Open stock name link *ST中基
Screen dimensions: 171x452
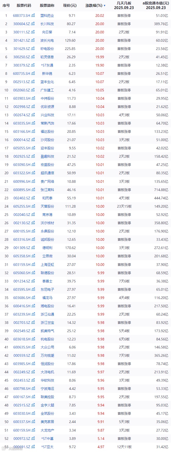click(47, 439)
